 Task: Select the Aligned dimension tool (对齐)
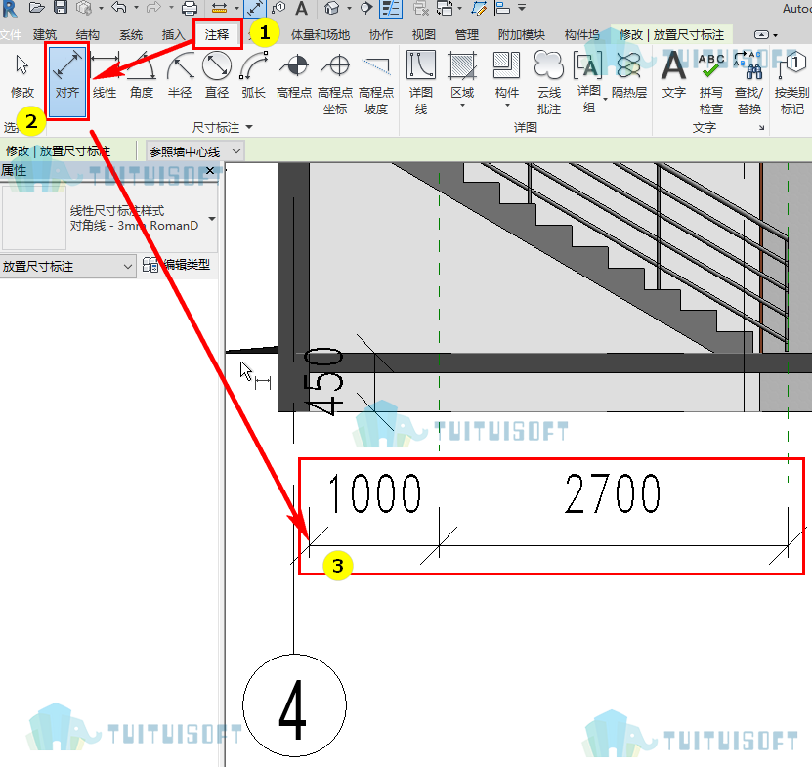click(67, 81)
